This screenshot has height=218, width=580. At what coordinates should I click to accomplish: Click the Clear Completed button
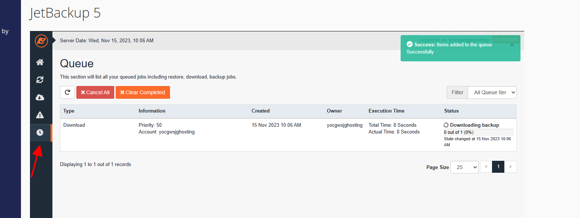143,92
